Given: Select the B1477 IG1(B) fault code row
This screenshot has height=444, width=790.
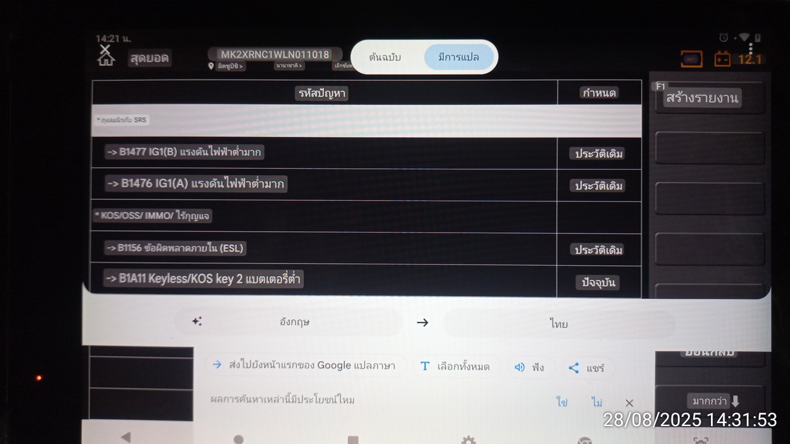Looking at the screenshot, I should (367, 152).
